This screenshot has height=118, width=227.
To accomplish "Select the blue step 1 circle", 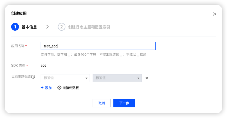I will click(x=15, y=27).
